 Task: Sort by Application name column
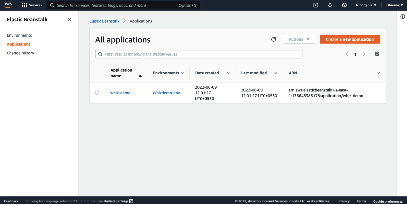click(x=126, y=73)
